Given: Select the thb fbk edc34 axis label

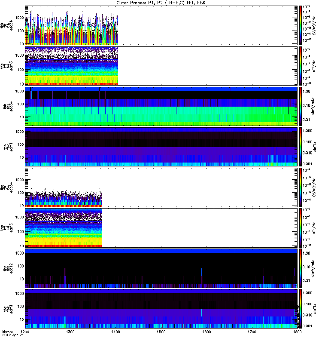Looking at the screenshot, I should tap(8, 106).
